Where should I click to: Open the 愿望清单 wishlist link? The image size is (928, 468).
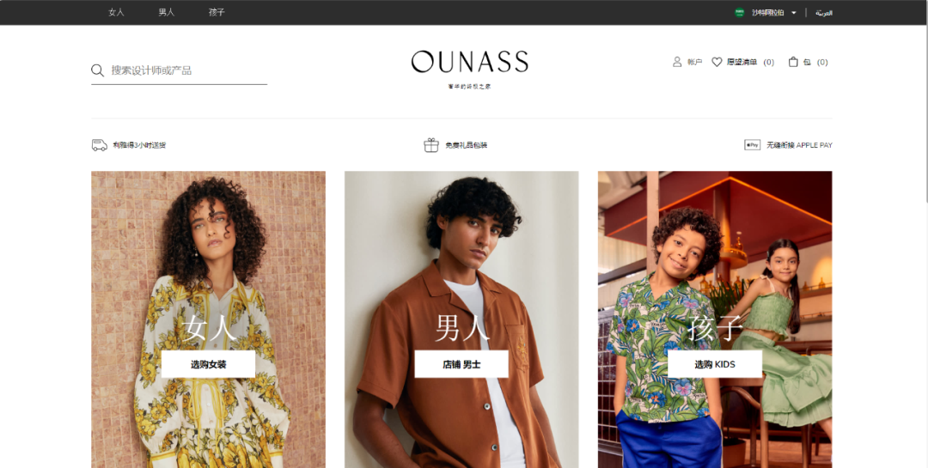click(x=742, y=62)
